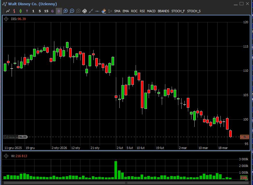The width and height of the screenshot is (253, 185).
Task: Select the trend line drawing tool
Action: pyautogui.click(x=91, y=11)
